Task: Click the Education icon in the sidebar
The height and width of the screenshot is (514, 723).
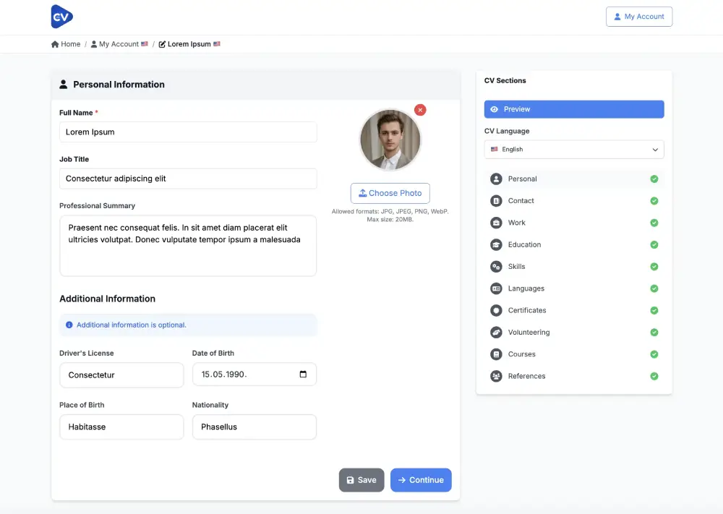Action: [496, 244]
